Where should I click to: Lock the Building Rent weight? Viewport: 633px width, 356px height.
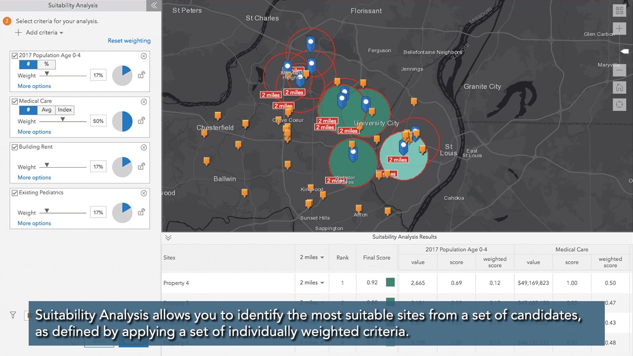coord(141,166)
